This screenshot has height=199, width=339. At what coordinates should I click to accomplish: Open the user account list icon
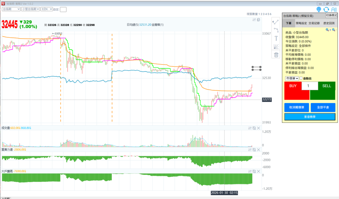point(334,10)
